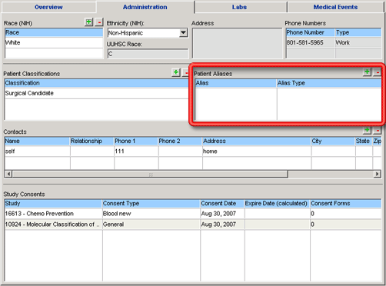The height and width of the screenshot is (286, 386).
Task: Click the Alias Type column header
Action: click(x=329, y=83)
